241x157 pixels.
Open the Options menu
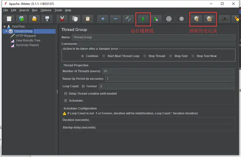[46, 10]
